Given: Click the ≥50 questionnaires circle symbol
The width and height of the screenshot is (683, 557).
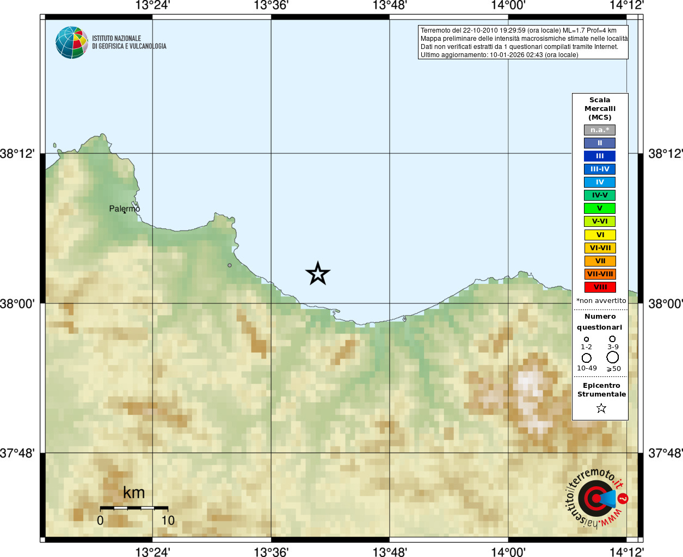Looking at the screenshot, I should pyautogui.click(x=613, y=357).
